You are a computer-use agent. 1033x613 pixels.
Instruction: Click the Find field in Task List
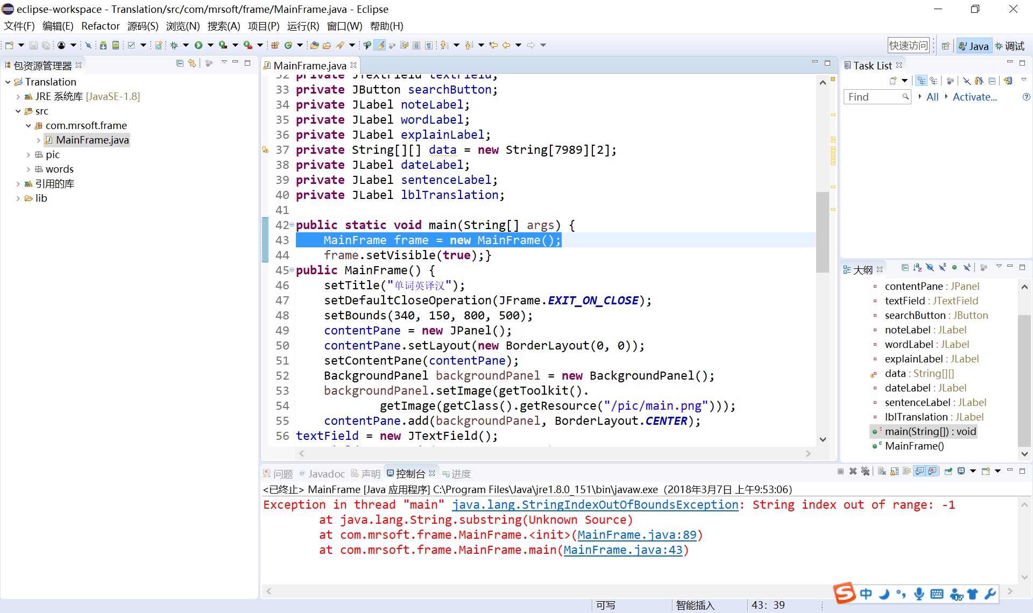(876, 97)
